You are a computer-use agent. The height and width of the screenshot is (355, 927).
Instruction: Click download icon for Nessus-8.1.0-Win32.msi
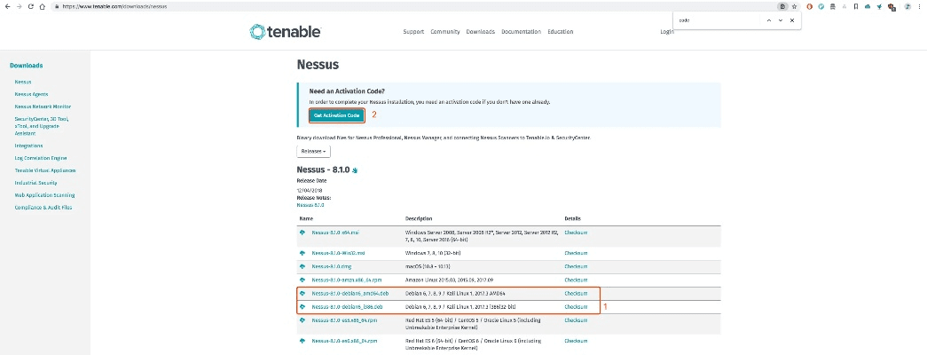(303, 252)
